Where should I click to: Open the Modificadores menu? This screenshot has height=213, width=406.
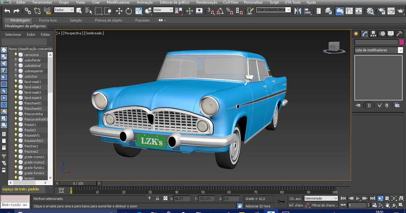click(118, 2)
